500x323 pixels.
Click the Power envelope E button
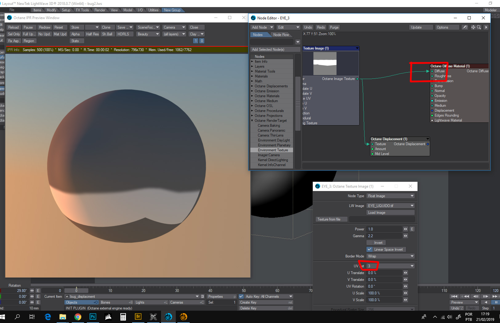coord(412,229)
